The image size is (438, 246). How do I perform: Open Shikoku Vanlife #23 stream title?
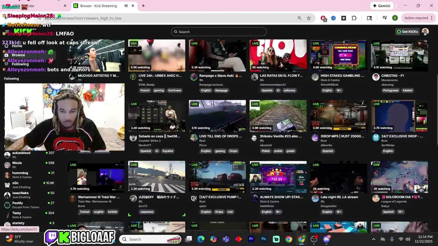tap(281, 136)
